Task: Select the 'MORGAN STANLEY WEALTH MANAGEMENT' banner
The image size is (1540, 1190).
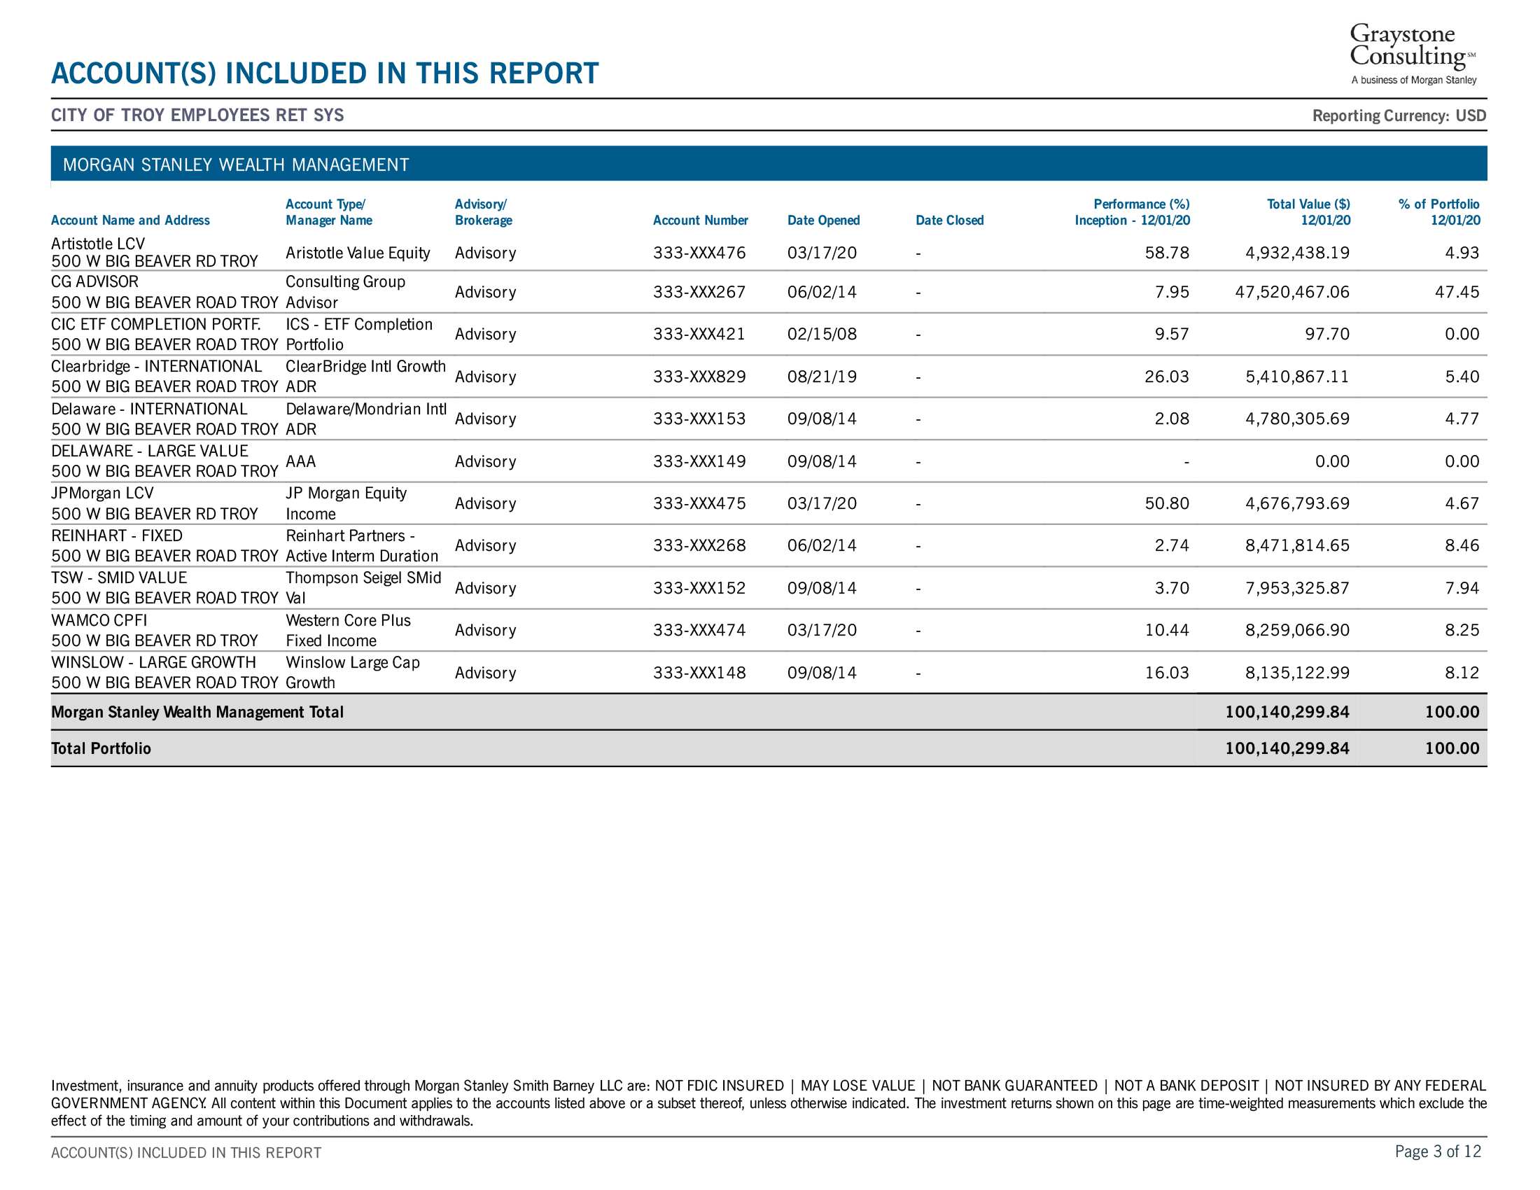Action: tap(769, 164)
